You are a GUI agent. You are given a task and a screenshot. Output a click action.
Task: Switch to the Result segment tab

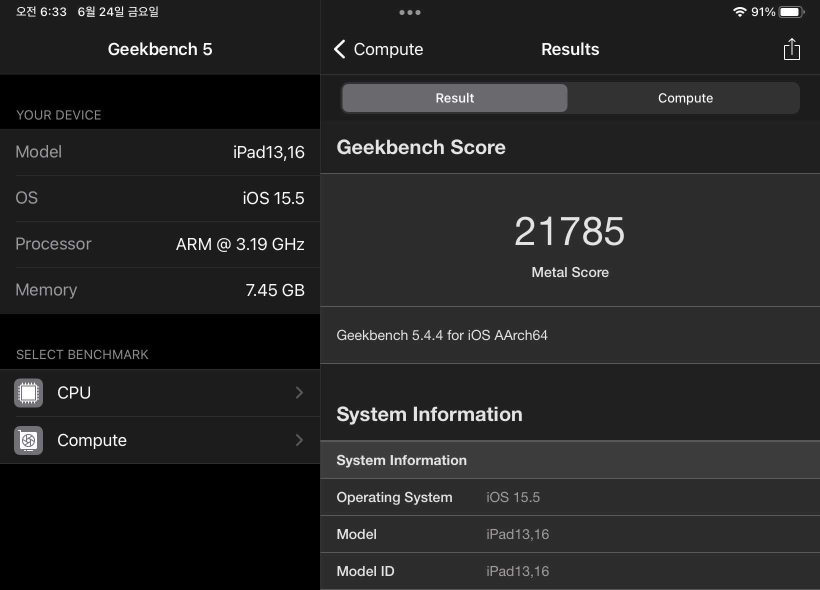(x=454, y=98)
